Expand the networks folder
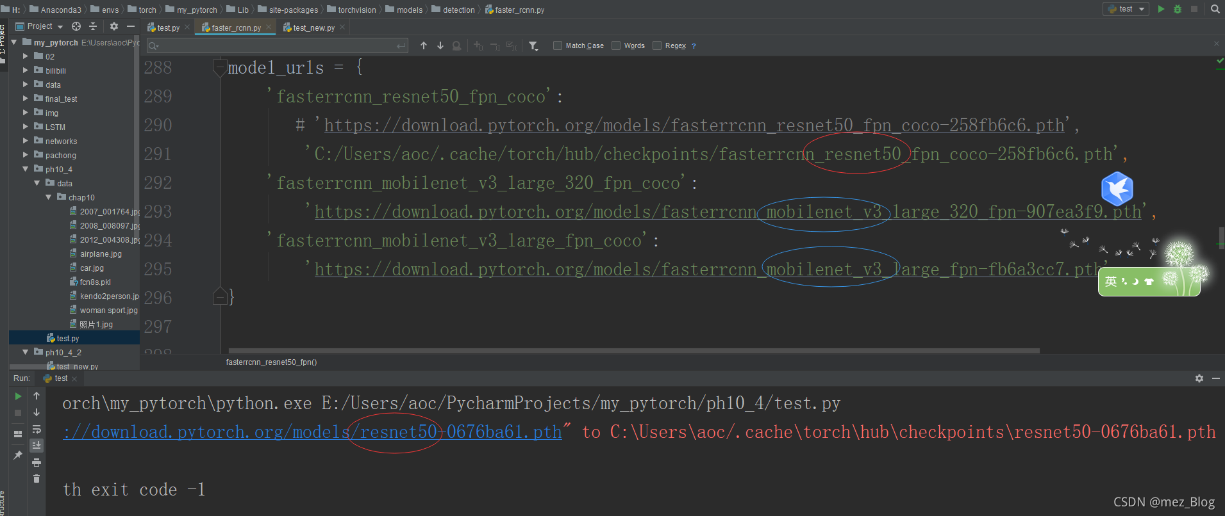1225x516 pixels. point(26,141)
